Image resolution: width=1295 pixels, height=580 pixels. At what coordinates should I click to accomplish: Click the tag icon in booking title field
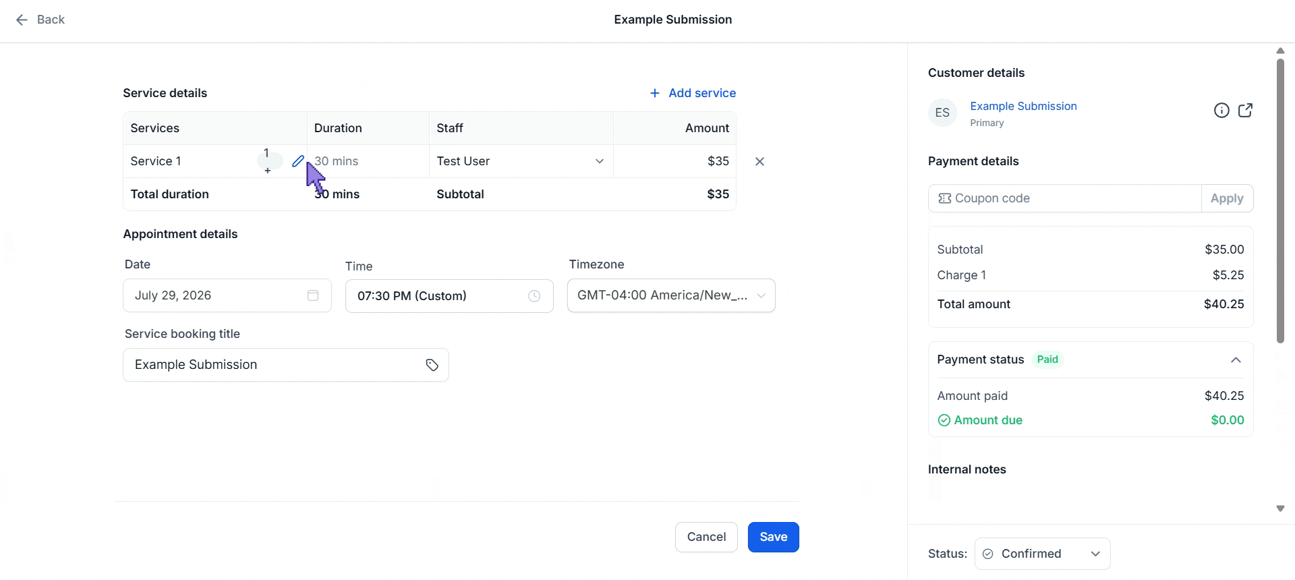tap(432, 365)
